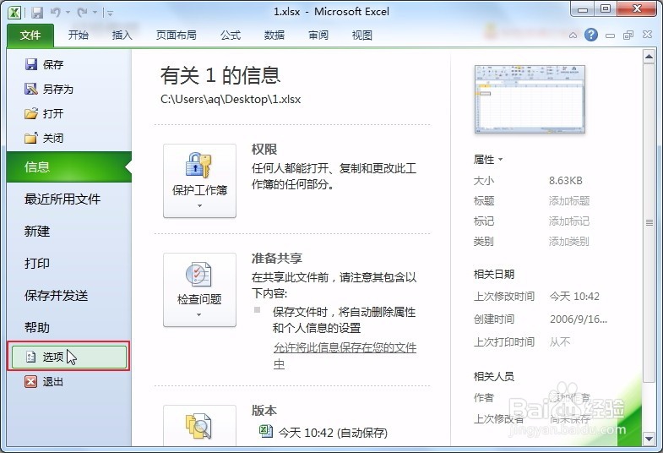Click the Undo arrow in quick access toolbar
The image size is (663, 453).
[56, 13]
